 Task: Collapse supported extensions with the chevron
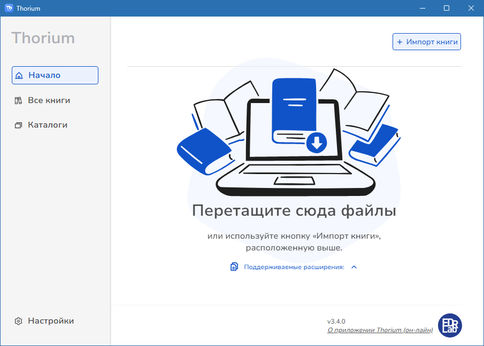click(354, 267)
